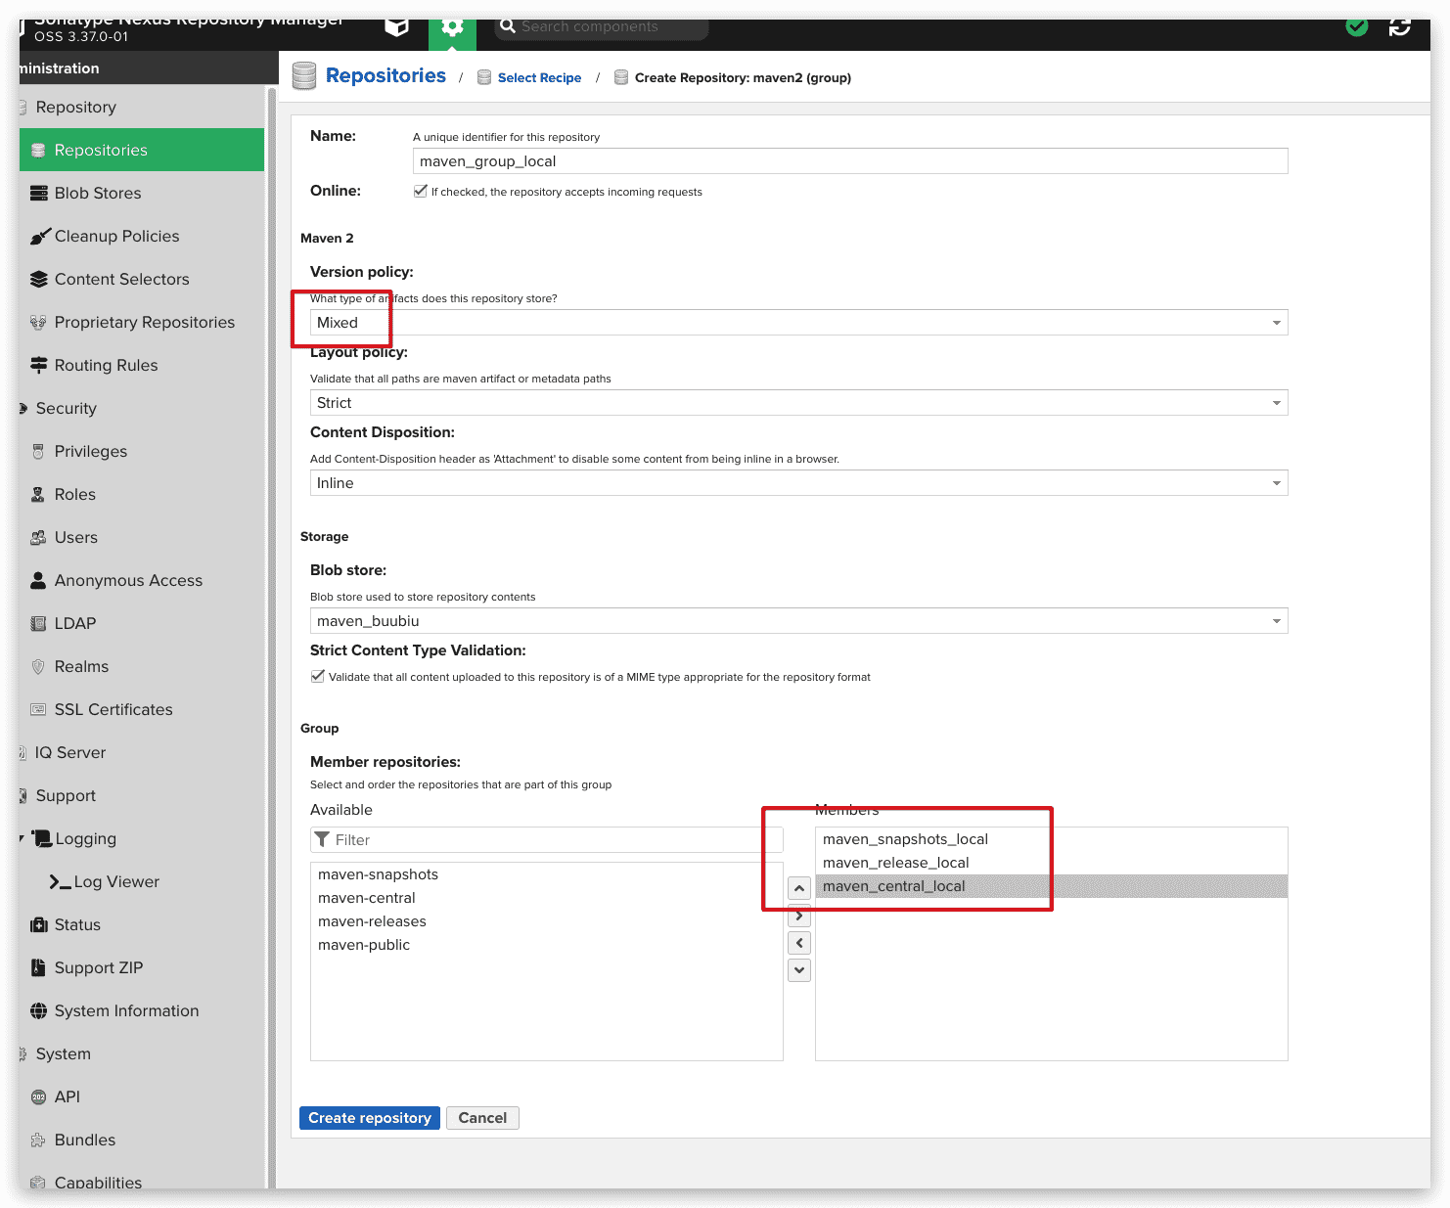The width and height of the screenshot is (1450, 1208).
Task: Click the refresh icon in top bar
Action: tap(1400, 26)
